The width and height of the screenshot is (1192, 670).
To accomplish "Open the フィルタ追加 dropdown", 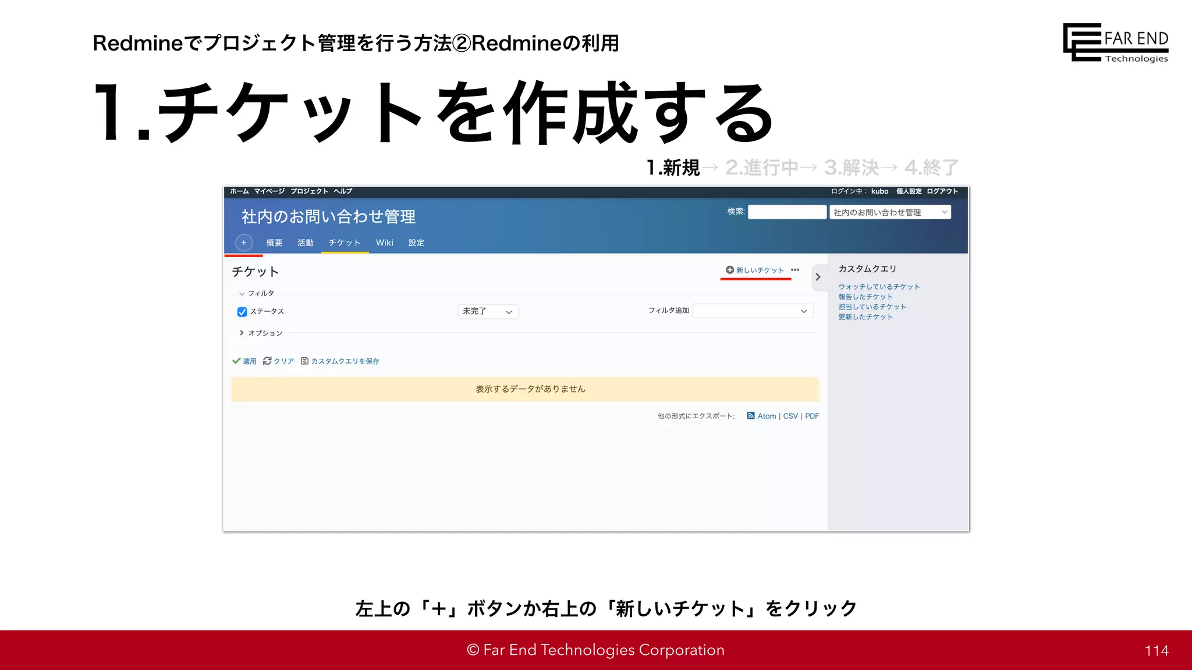I will coord(753,311).
